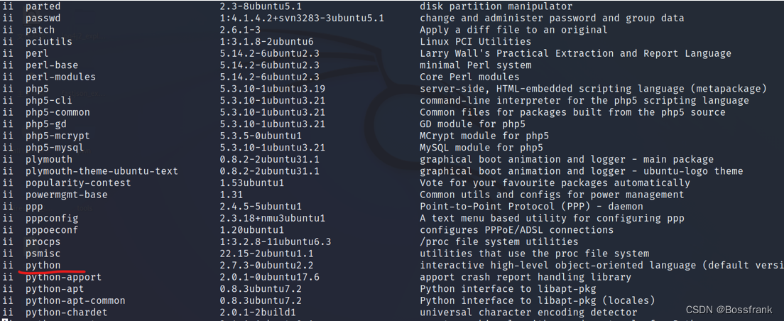Select the powermgmt-base package entry

pos(67,195)
